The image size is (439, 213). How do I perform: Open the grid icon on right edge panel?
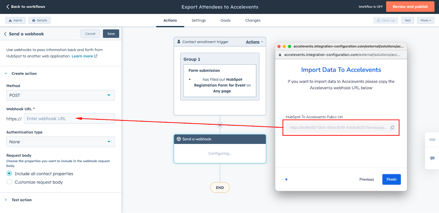coord(432,140)
